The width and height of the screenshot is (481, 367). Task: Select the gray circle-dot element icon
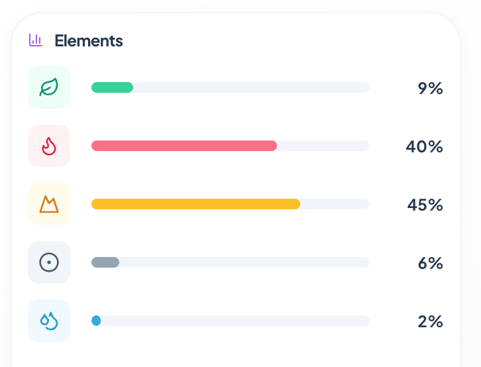[49, 262]
